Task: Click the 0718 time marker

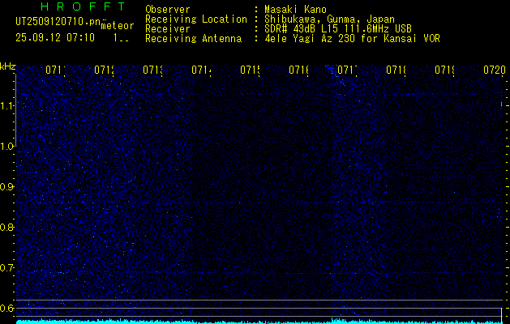Action: 396,70
